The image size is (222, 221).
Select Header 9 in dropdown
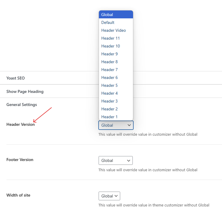(x=116, y=54)
